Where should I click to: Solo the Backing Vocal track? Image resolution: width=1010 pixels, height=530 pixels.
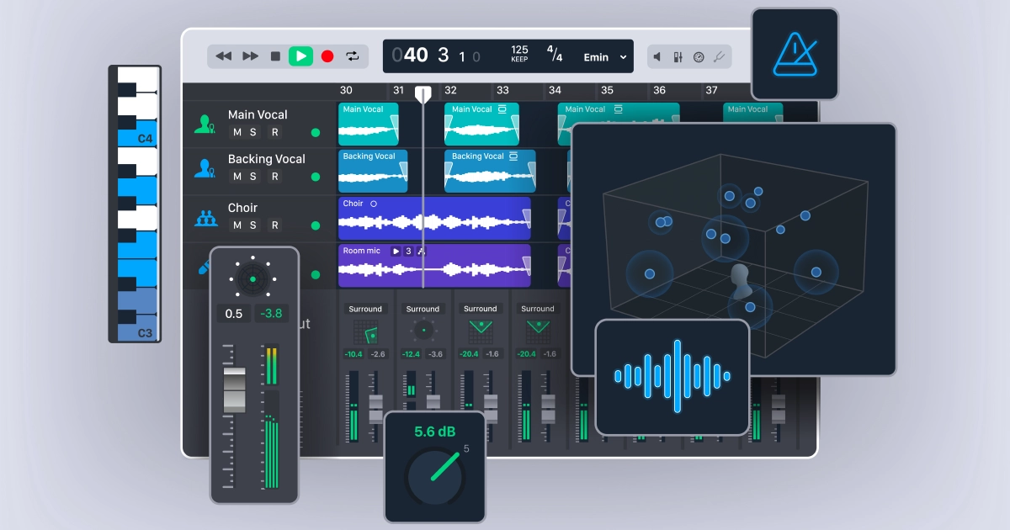pos(253,176)
